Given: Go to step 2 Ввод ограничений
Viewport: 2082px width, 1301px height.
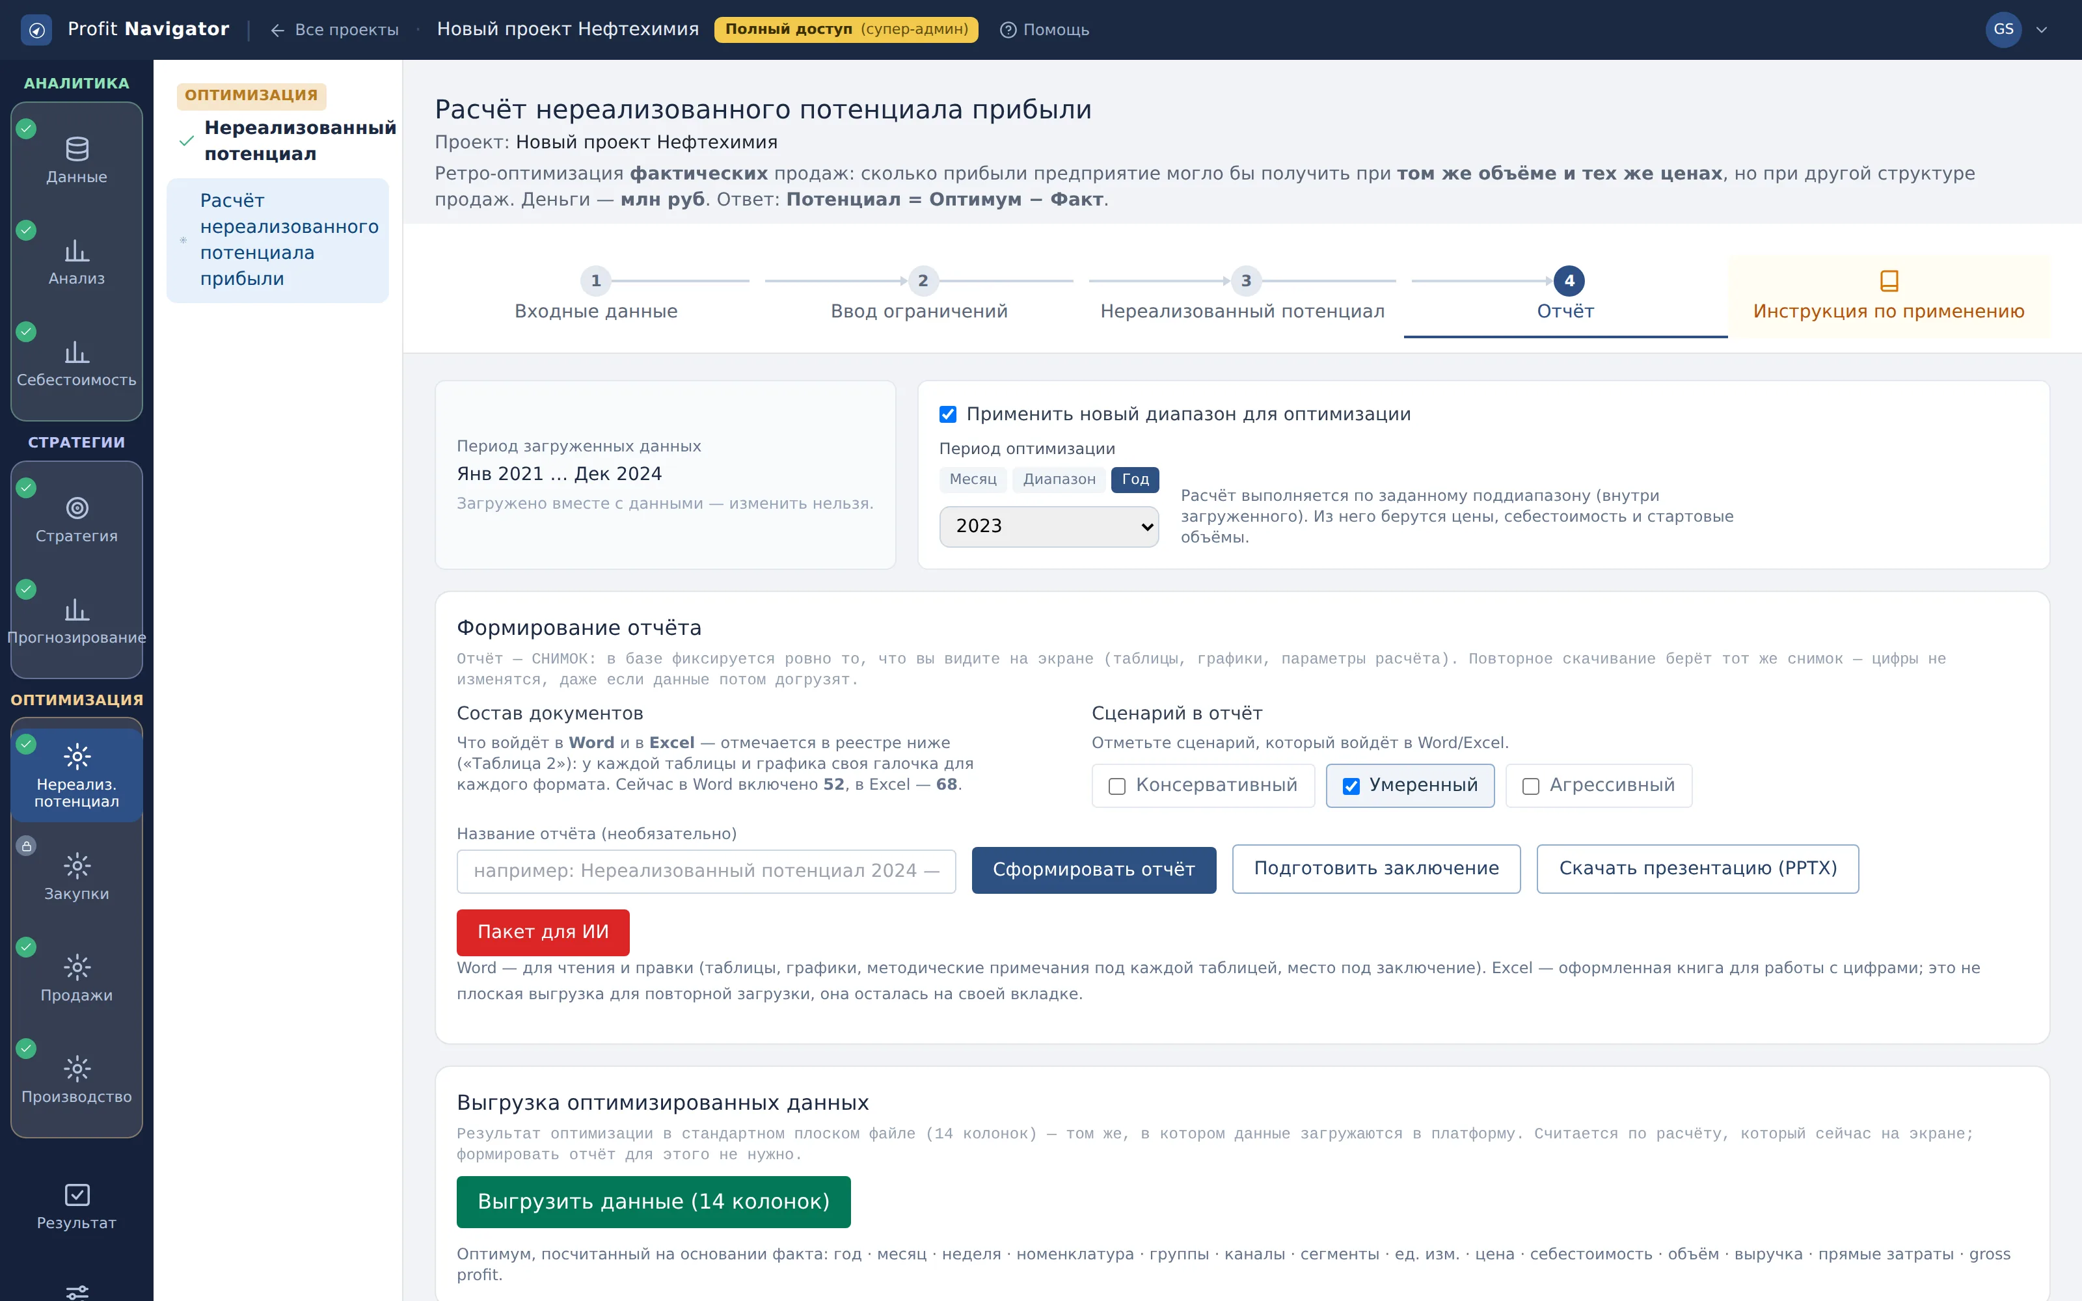Looking at the screenshot, I should pyautogui.click(x=919, y=295).
